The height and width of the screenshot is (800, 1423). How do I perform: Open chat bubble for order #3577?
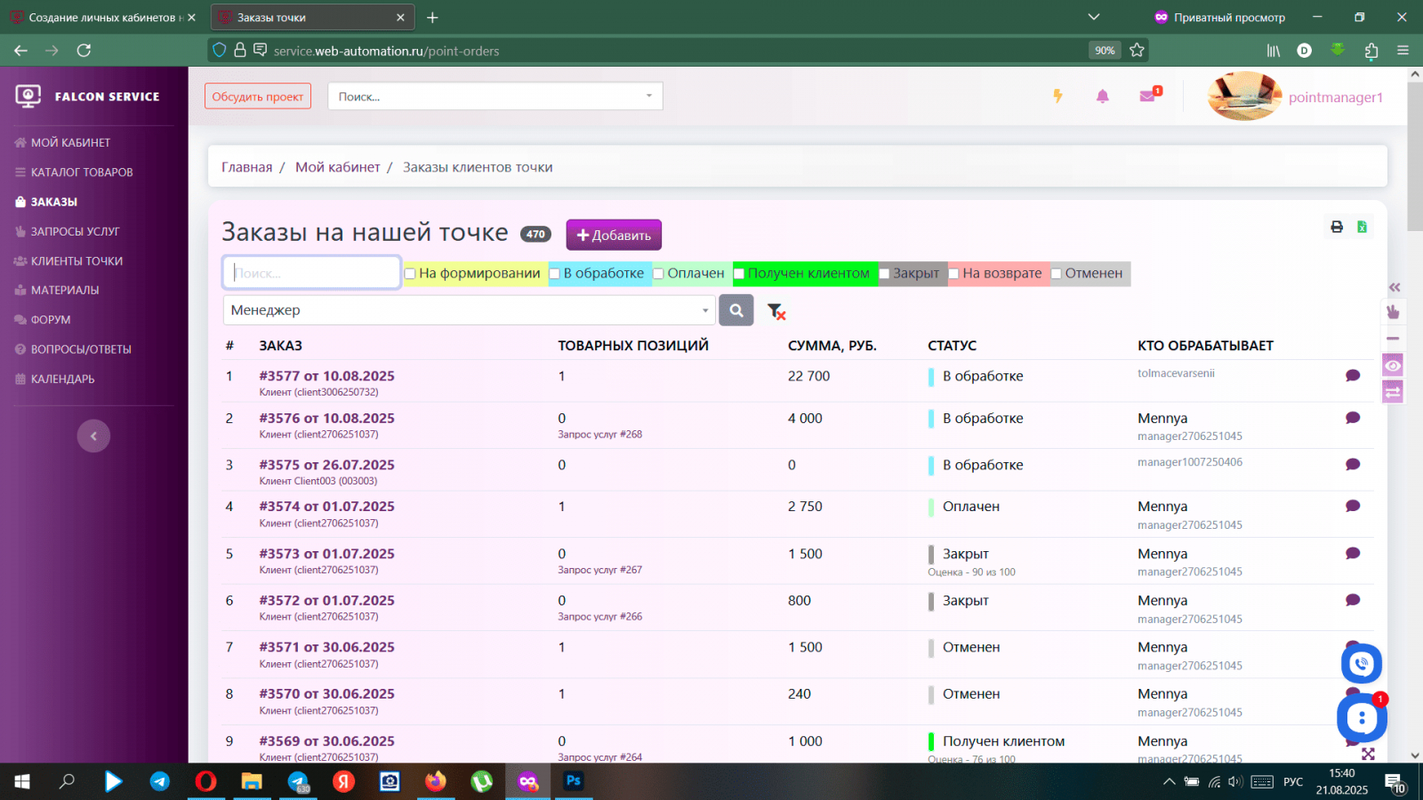click(x=1353, y=375)
